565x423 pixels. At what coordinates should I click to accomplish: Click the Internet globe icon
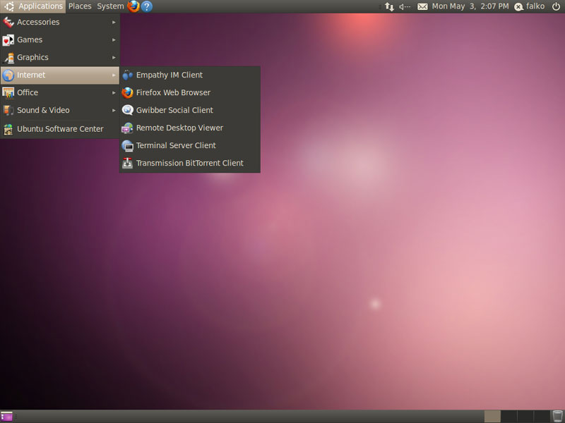(8, 75)
